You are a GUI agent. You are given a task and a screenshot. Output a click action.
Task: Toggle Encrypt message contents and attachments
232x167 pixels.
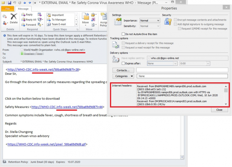coord(176,20)
